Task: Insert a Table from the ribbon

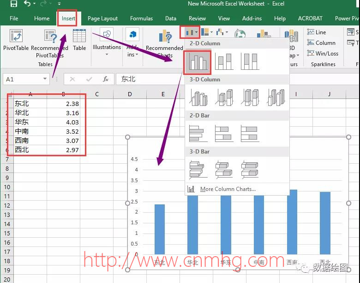Action: point(79,41)
